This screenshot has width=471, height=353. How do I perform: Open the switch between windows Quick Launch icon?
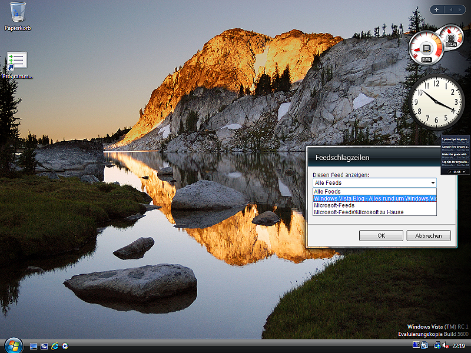(44, 346)
